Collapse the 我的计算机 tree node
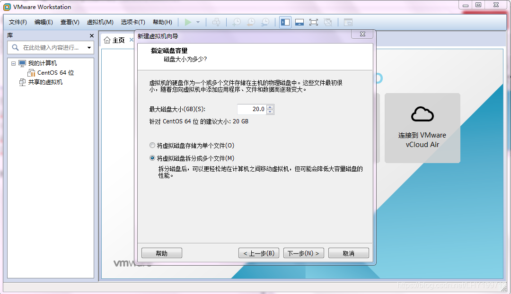Viewport: 511px width, 294px height. click(x=13, y=63)
